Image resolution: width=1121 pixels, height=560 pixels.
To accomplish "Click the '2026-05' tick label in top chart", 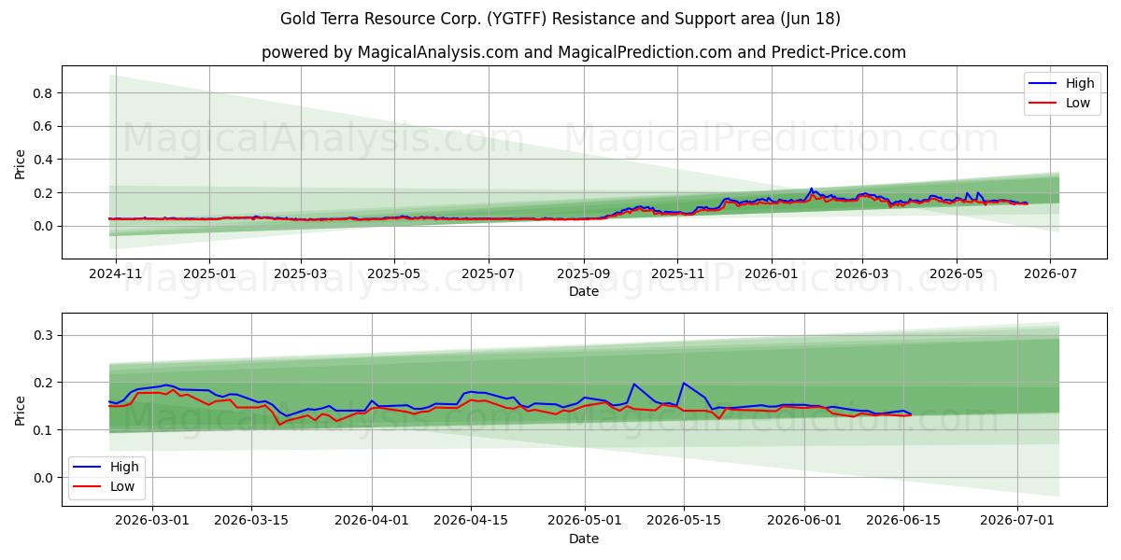I will [x=956, y=273].
